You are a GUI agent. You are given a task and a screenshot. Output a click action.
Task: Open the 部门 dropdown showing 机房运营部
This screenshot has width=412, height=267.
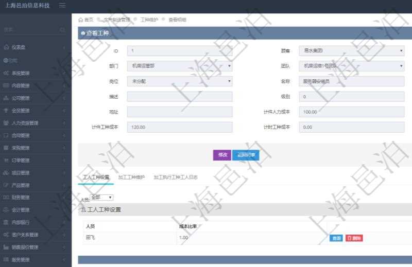click(x=180, y=66)
